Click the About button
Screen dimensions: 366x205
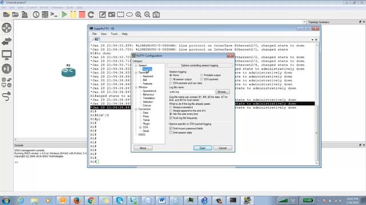point(143,148)
